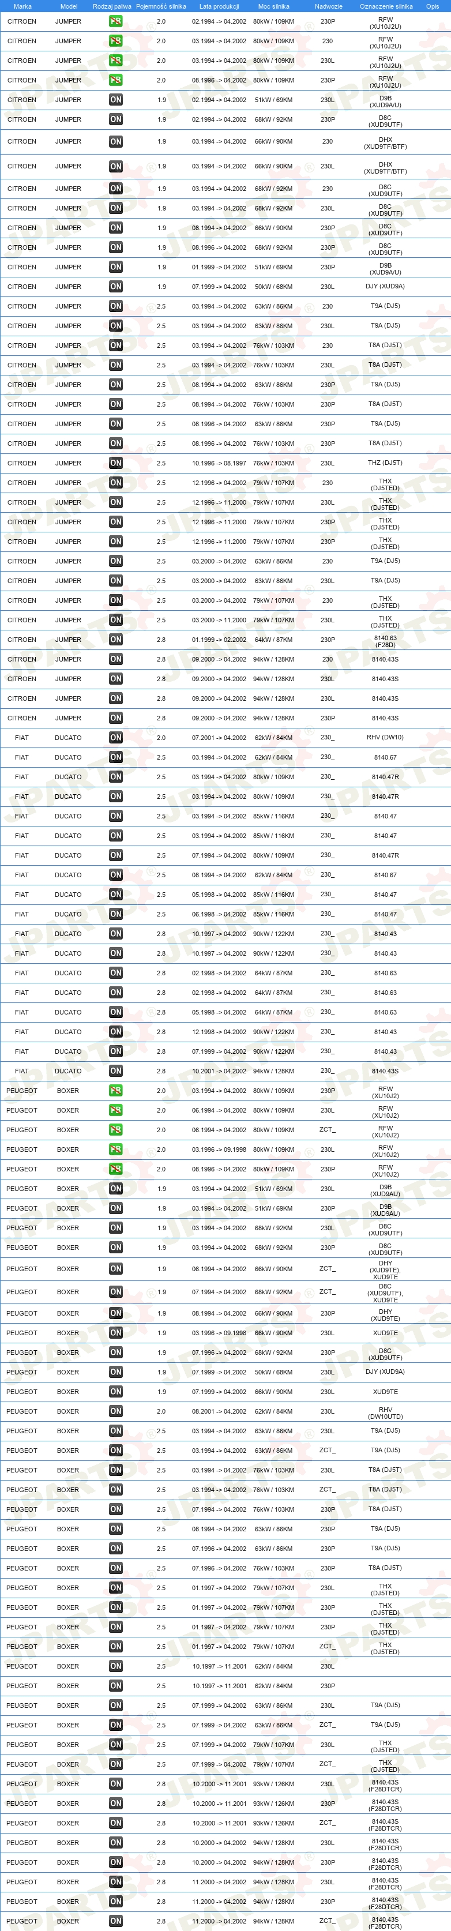
Task: Click the Lata produkcji column header
Action: 219,6
